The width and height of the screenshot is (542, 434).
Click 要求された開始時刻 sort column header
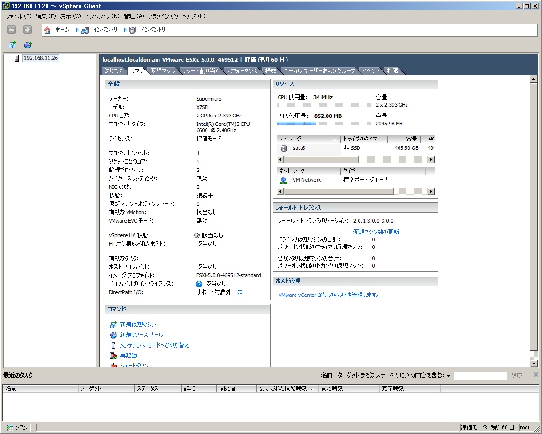coord(287,388)
